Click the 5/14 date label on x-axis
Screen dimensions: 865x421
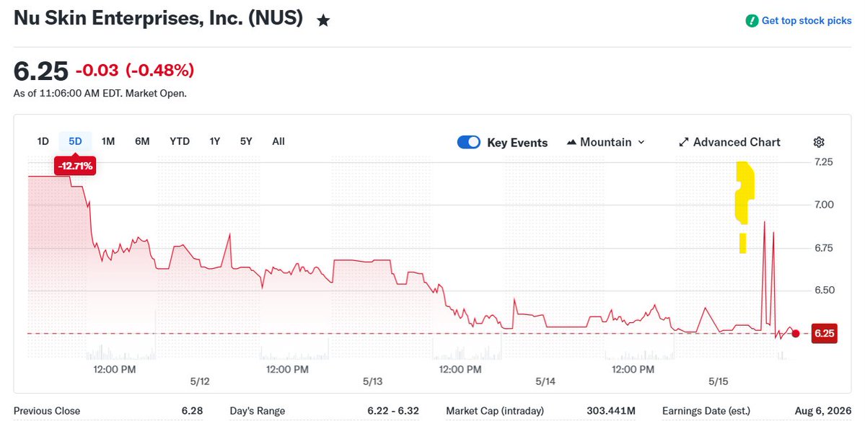pos(545,381)
